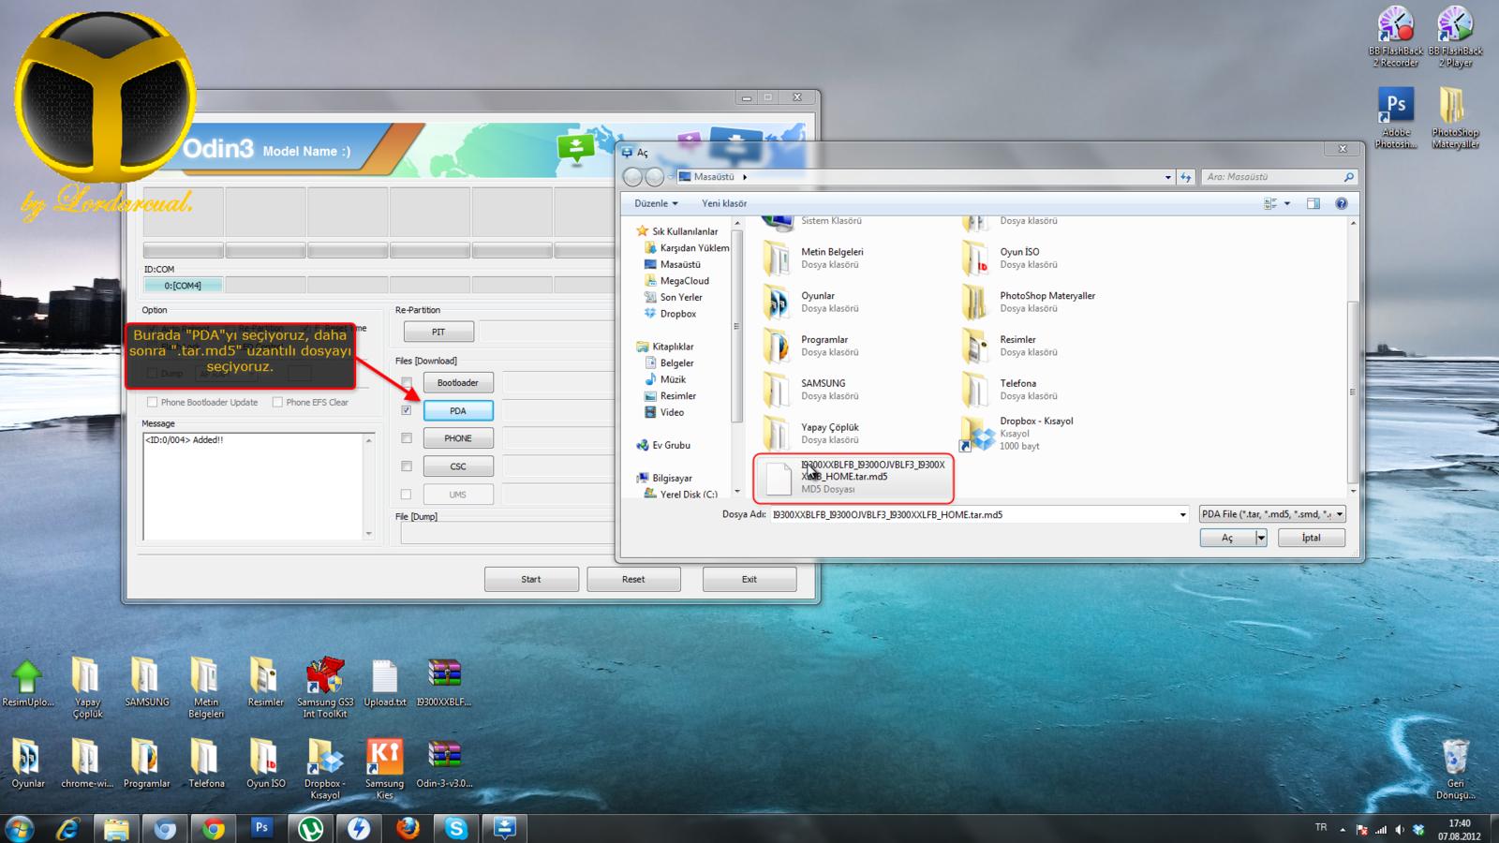Open Samsung GS3 Int ToolKit desktop icon
Viewport: 1499px width, 843px height.
(325, 688)
